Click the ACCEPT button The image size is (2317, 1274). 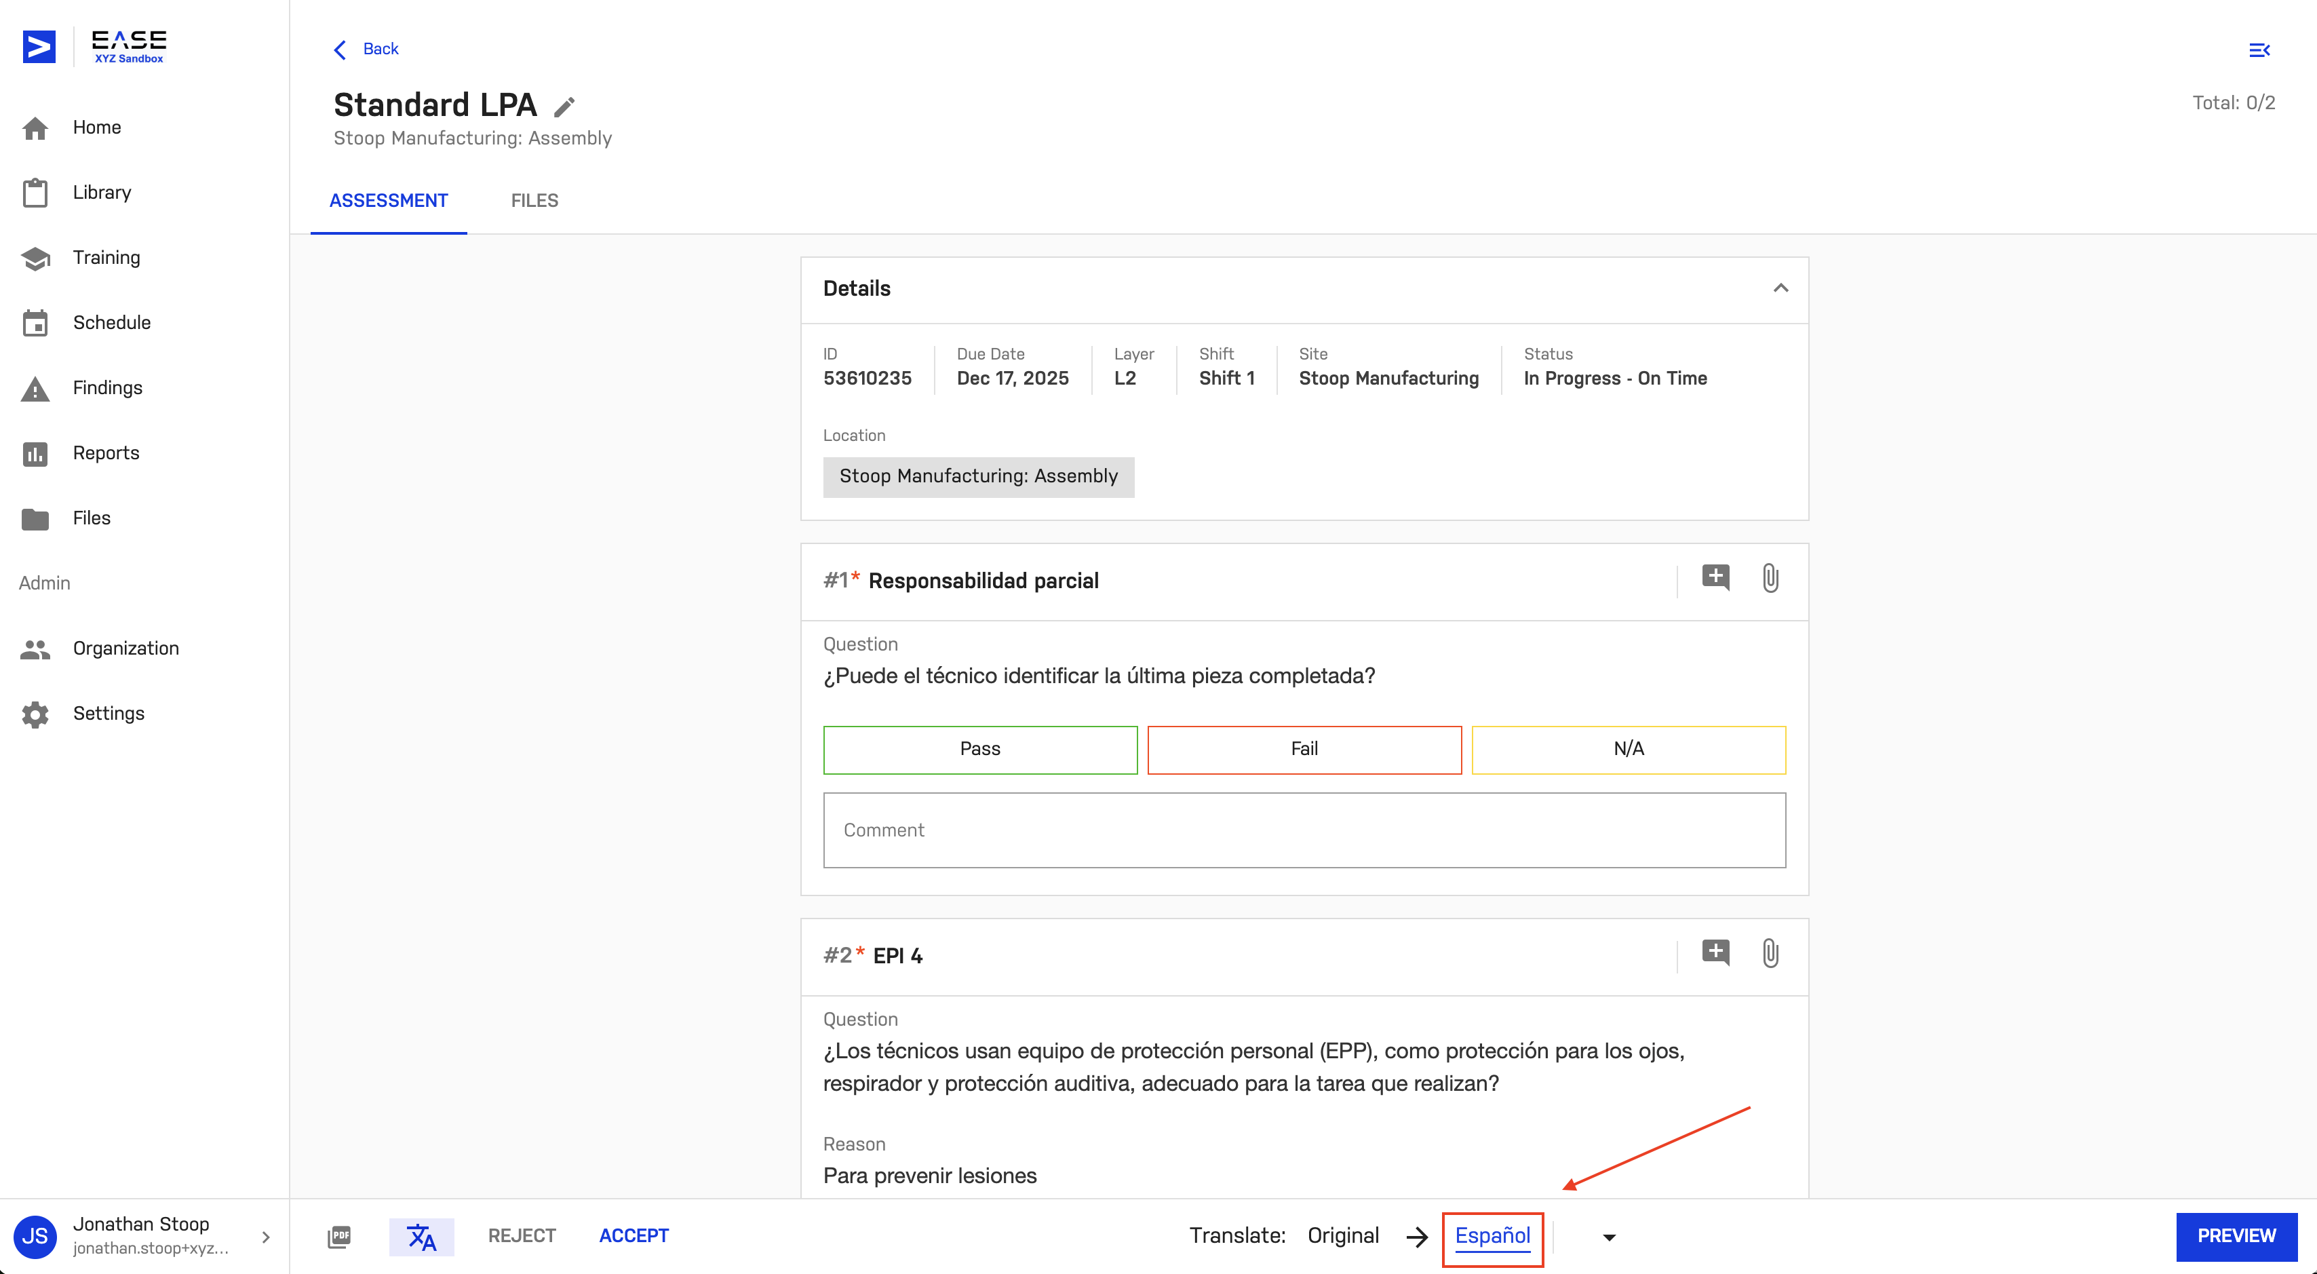tap(634, 1236)
